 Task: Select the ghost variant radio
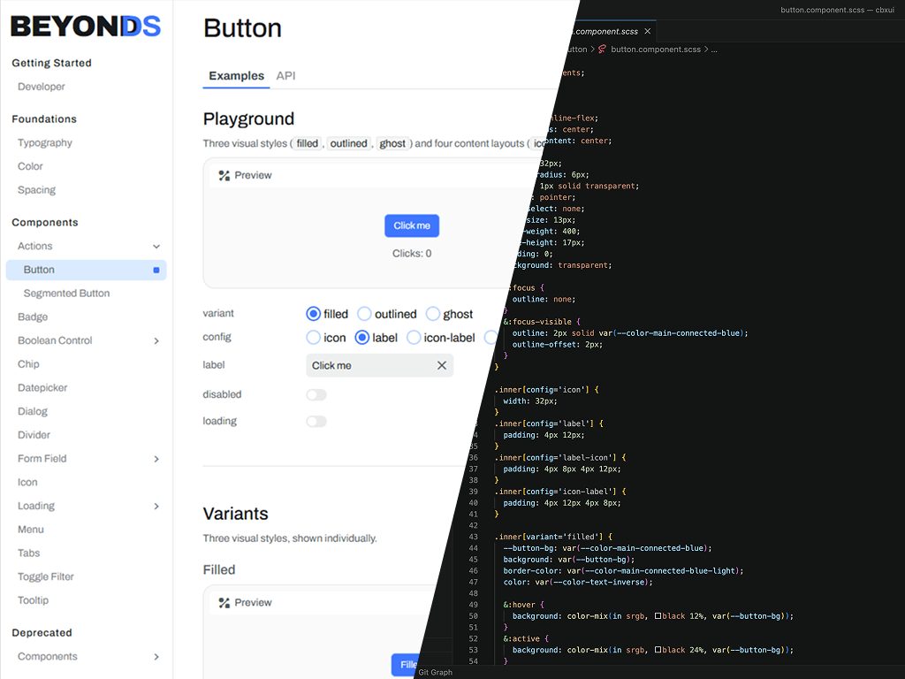(x=433, y=314)
